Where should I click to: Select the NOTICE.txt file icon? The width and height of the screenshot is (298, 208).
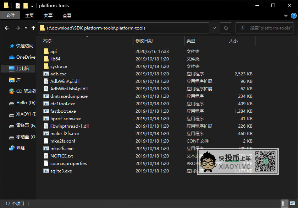click(x=46, y=156)
